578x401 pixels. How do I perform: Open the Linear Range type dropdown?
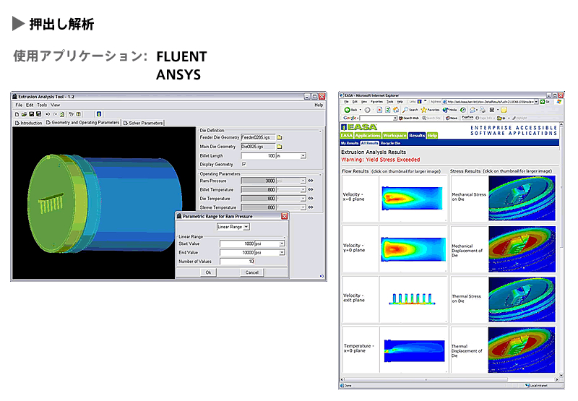[246, 227]
